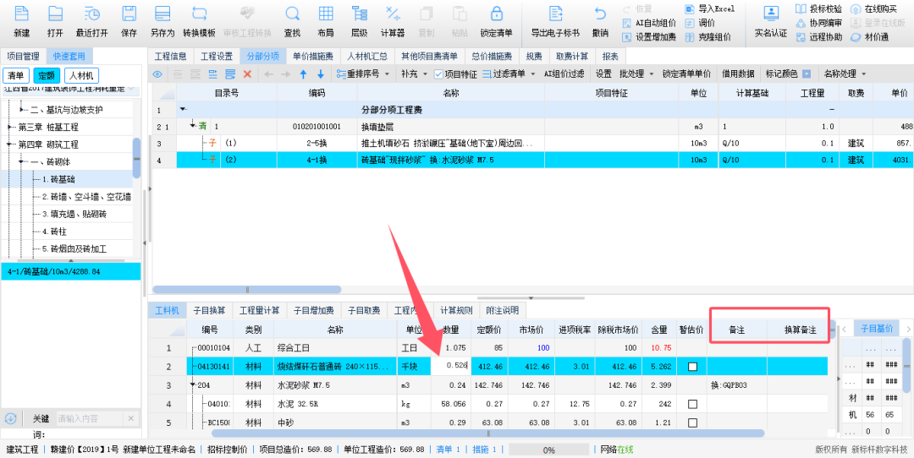Screen dimensions: 914x458
Task: Open the 重排序号 dropdown
Action: click(366, 74)
